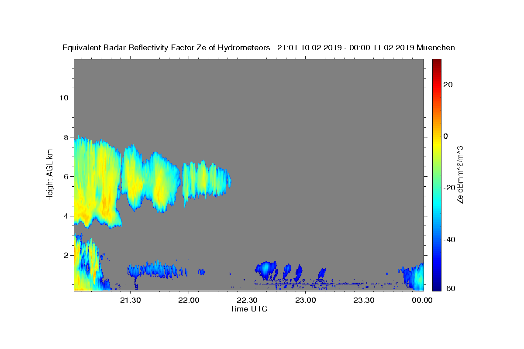Click the '21:30' time tick label

click(x=131, y=300)
